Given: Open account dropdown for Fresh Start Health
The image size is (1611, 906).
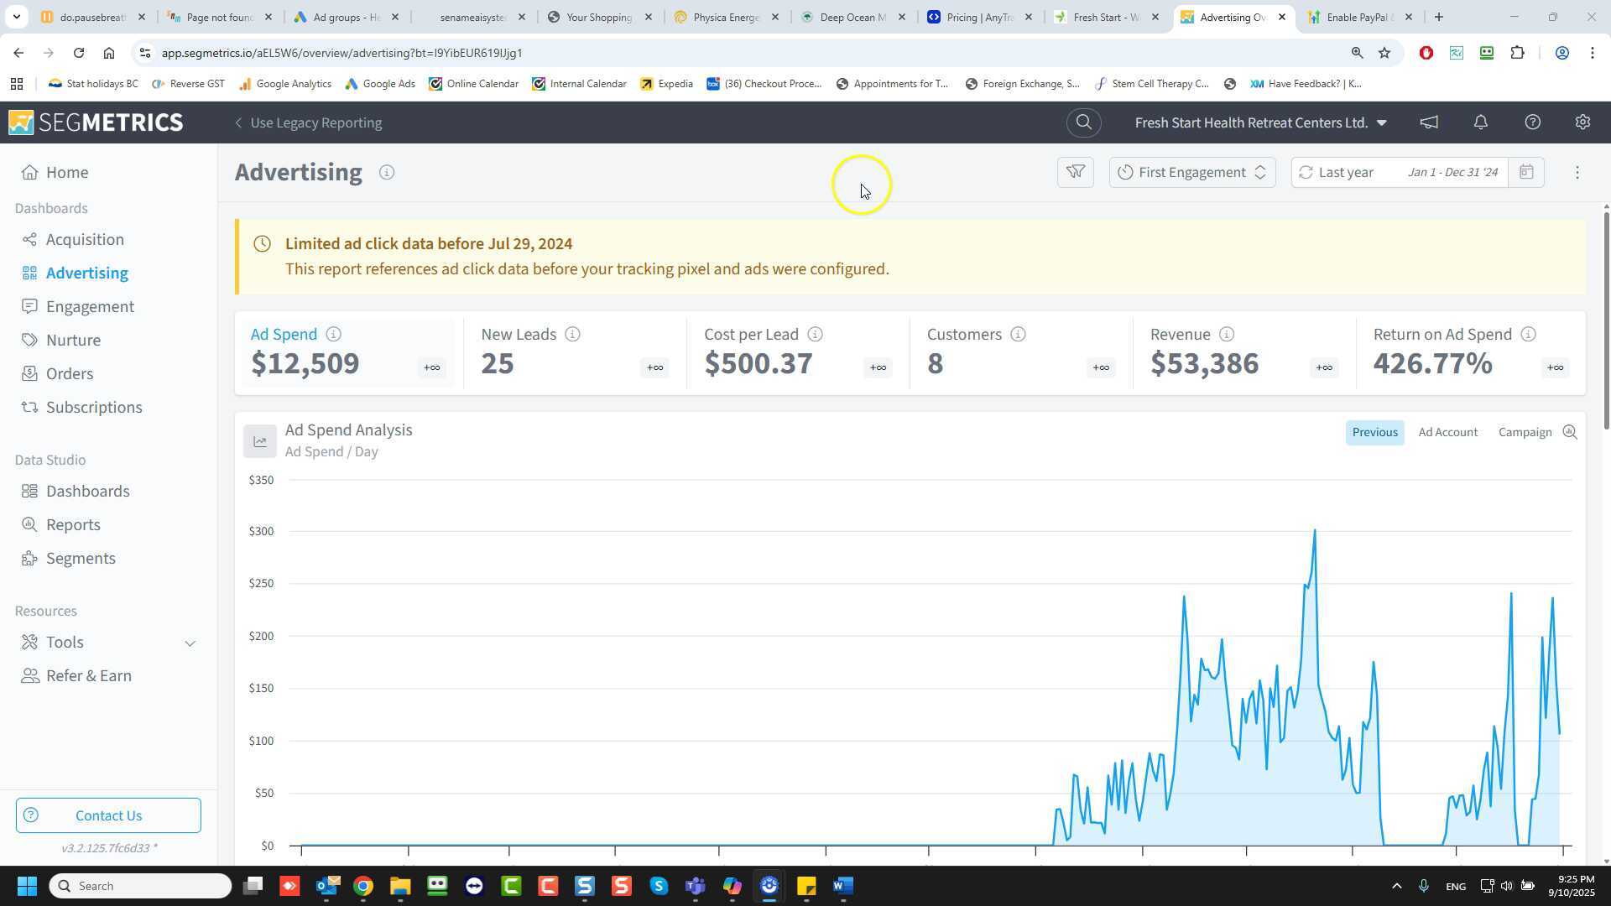Looking at the screenshot, I should pyautogui.click(x=1260, y=122).
